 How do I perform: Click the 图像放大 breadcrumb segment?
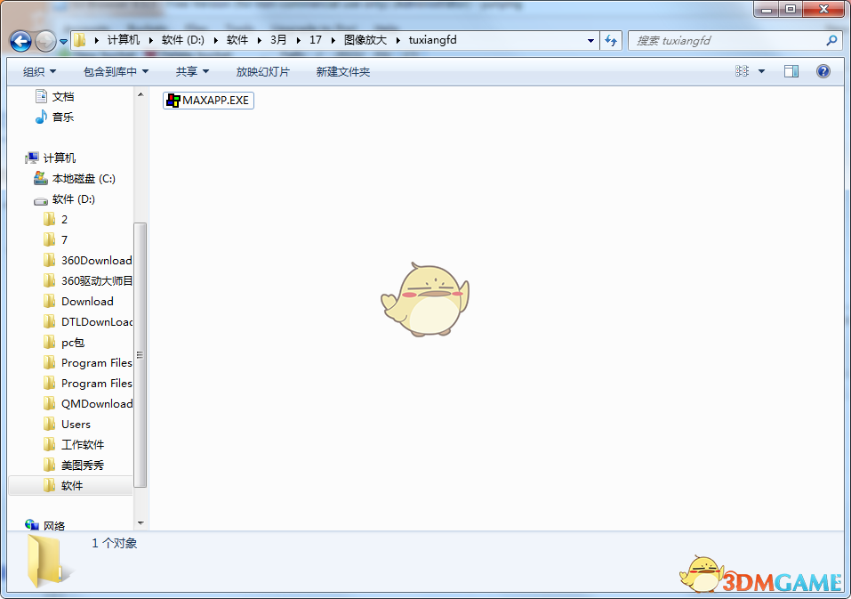(x=365, y=40)
